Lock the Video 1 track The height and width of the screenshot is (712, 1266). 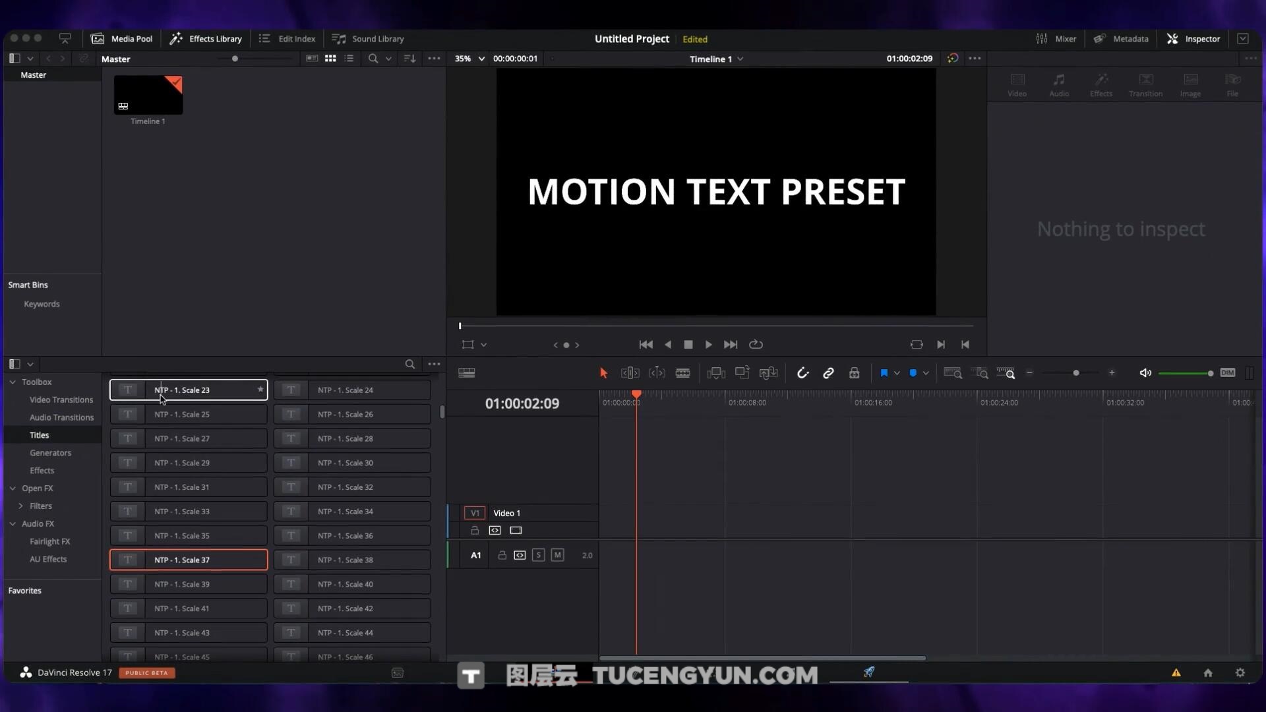tap(475, 531)
